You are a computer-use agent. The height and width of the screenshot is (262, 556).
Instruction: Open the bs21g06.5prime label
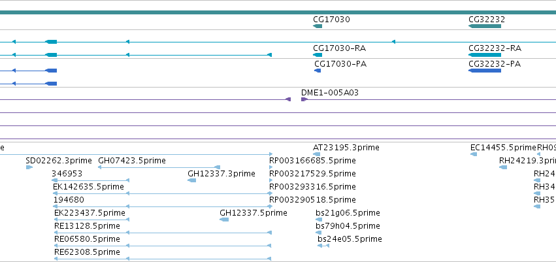click(348, 213)
